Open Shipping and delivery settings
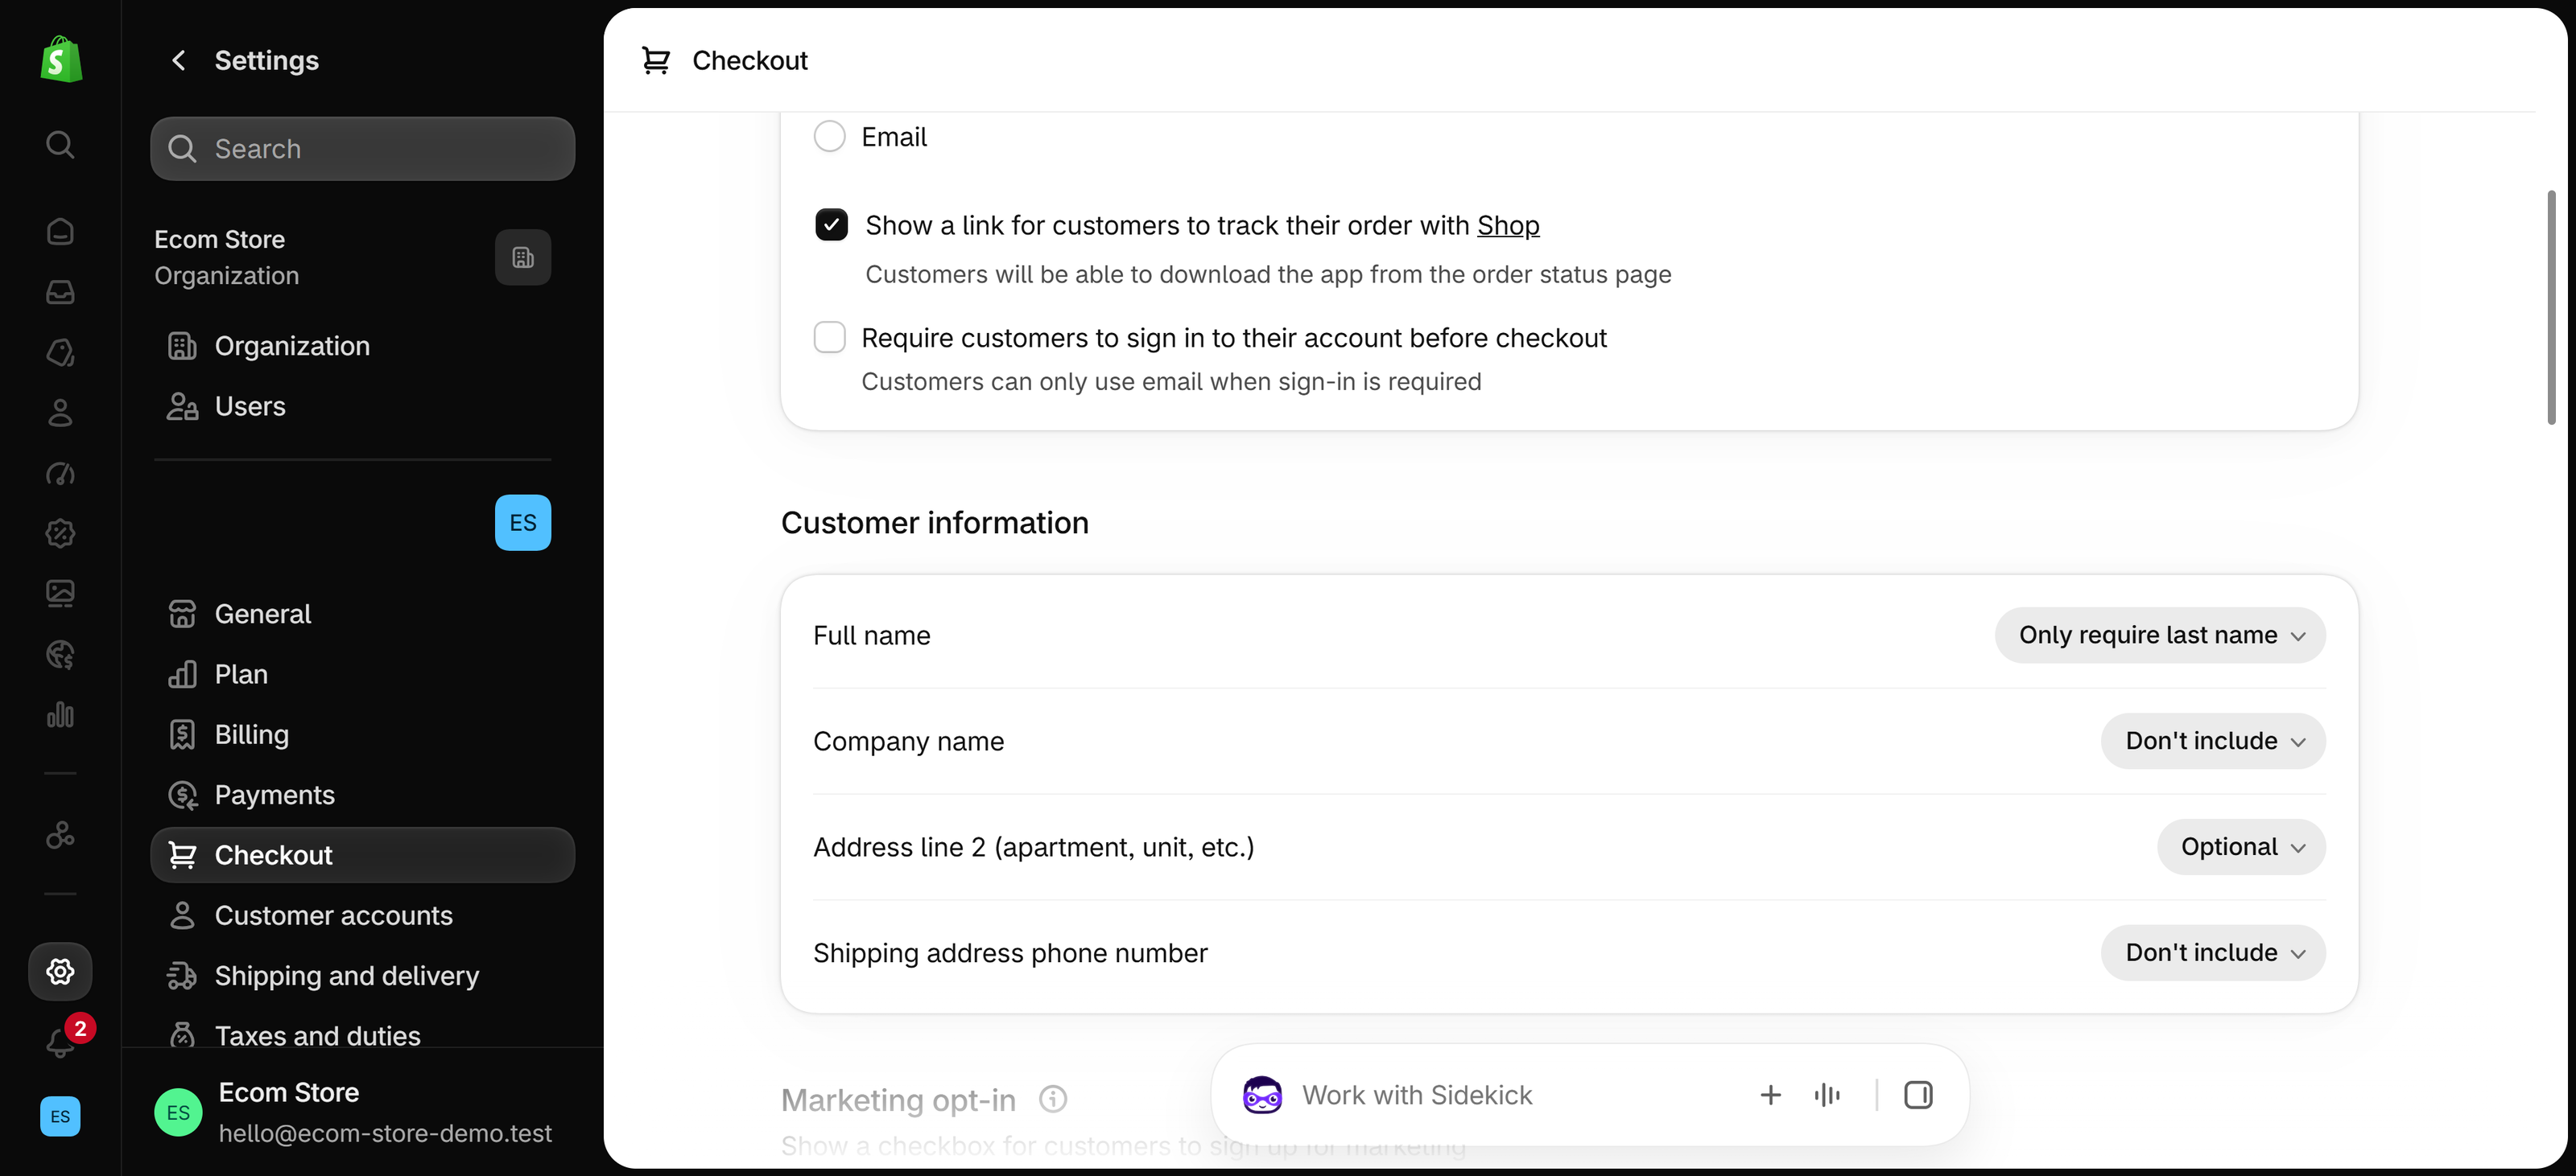 [x=362, y=977]
